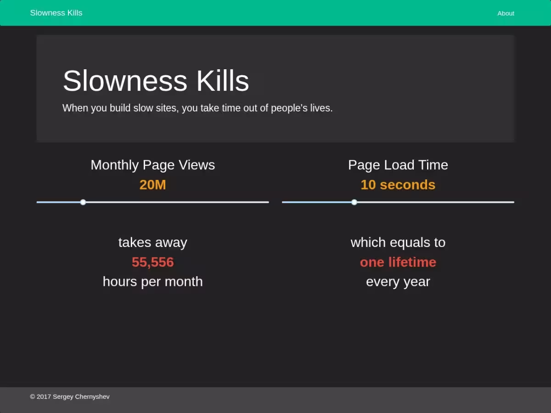The height and width of the screenshot is (413, 551).
Task: Click the Page Load Time slider track
Action: pyautogui.click(x=436, y=202)
